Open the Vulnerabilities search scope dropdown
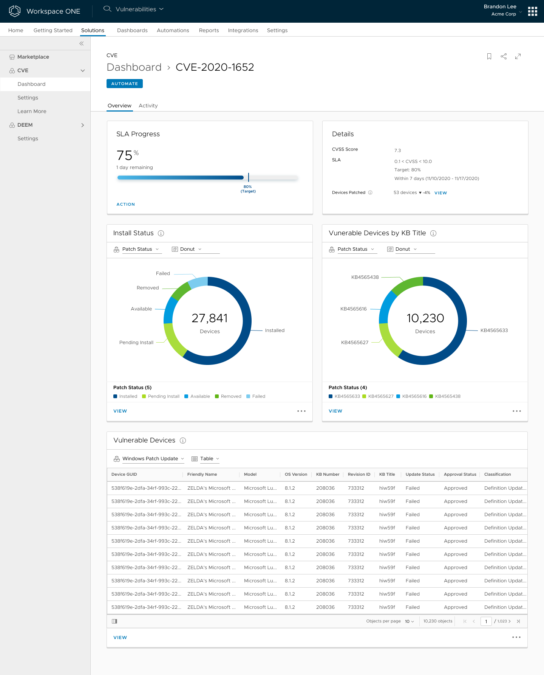544x675 pixels. pyautogui.click(x=139, y=9)
